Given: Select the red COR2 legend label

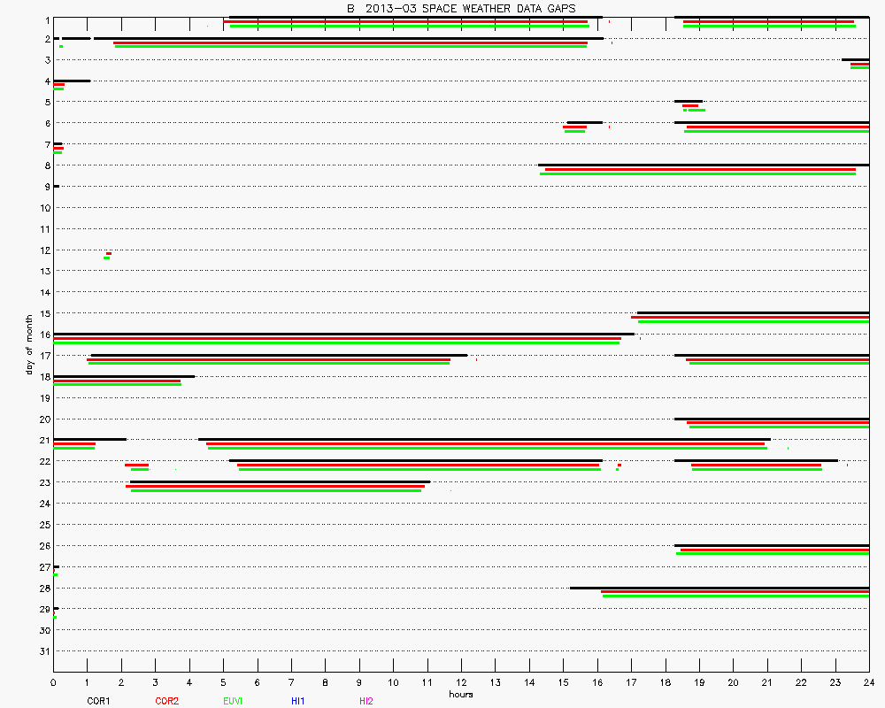Looking at the screenshot, I should click(x=166, y=701).
